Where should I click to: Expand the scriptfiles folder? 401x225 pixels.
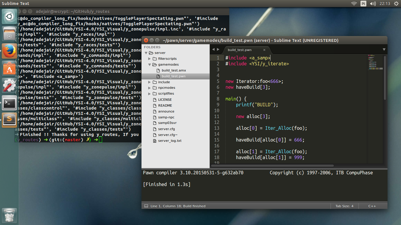[x=149, y=94]
